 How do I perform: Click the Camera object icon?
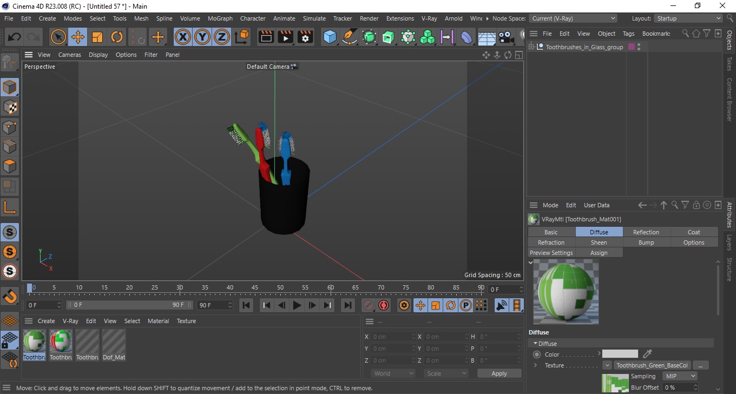pos(506,37)
